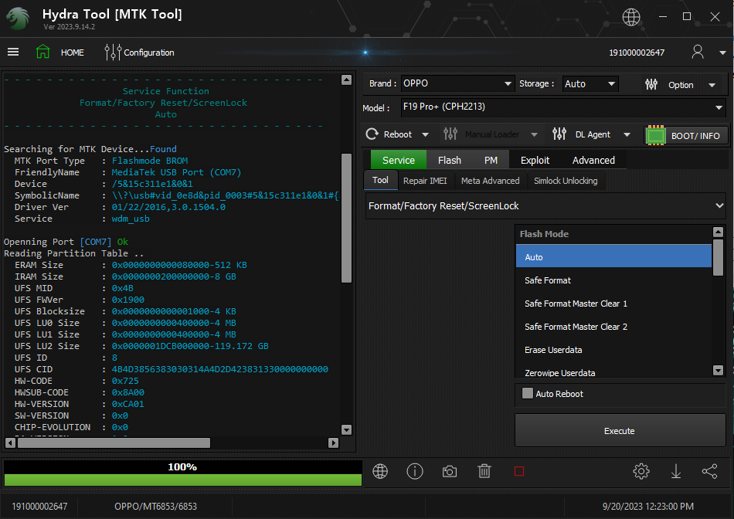The width and height of the screenshot is (734, 519).
Task: Click the Execute button
Action: 620,430
